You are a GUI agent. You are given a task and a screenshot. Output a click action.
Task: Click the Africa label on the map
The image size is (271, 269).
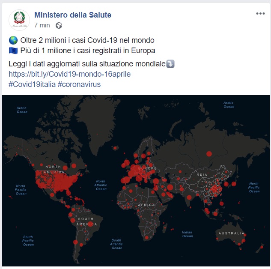146,205
